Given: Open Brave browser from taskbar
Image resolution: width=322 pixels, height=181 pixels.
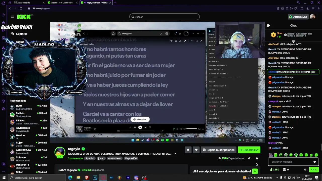Looking at the screenshot, I should [87, 178].
